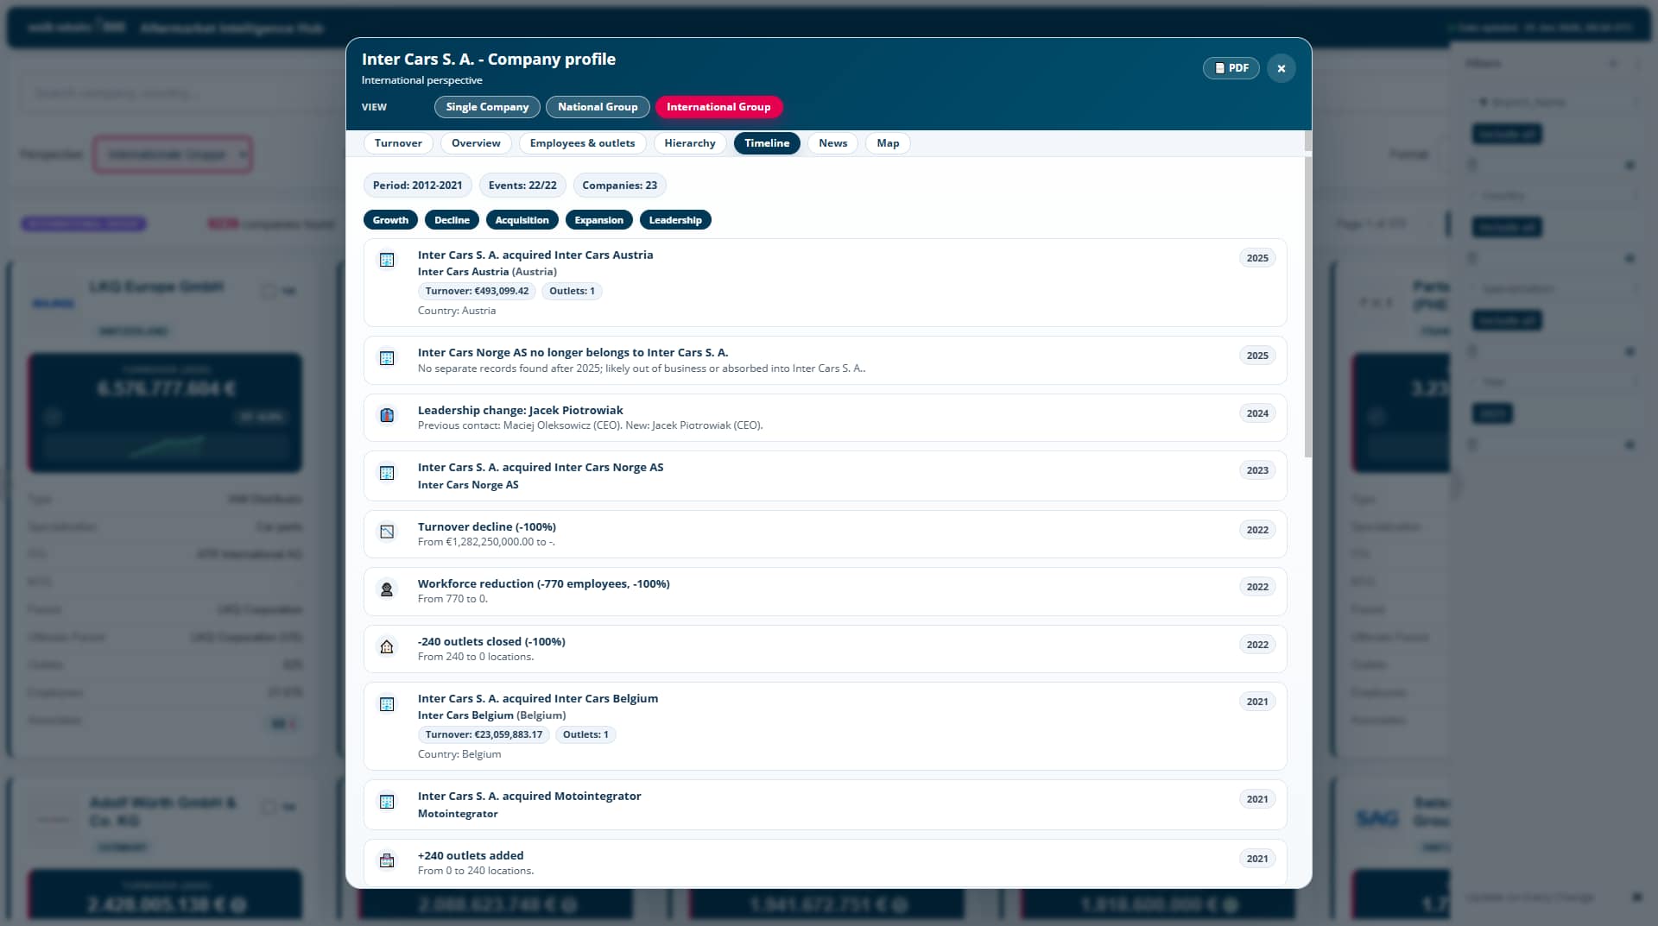
Task: Select the 2024 year badge on leadership change
Action: (1257, 413)
